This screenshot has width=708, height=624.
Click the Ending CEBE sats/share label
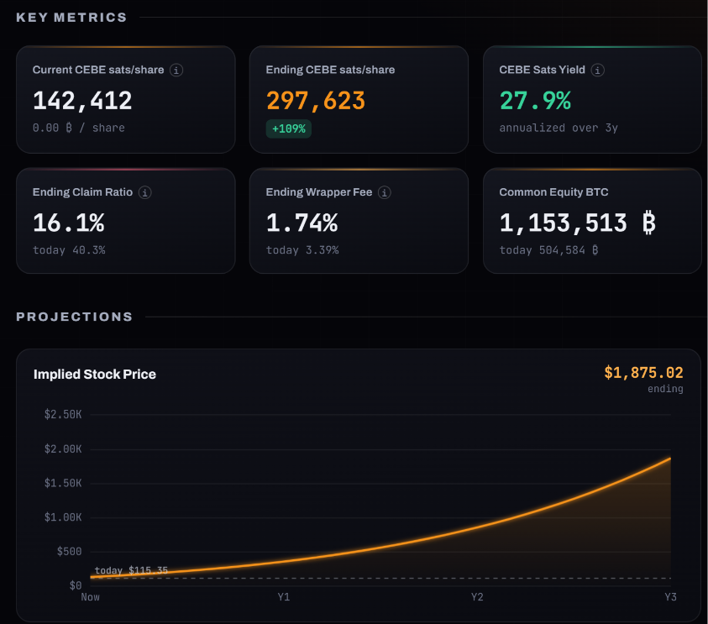331,70
